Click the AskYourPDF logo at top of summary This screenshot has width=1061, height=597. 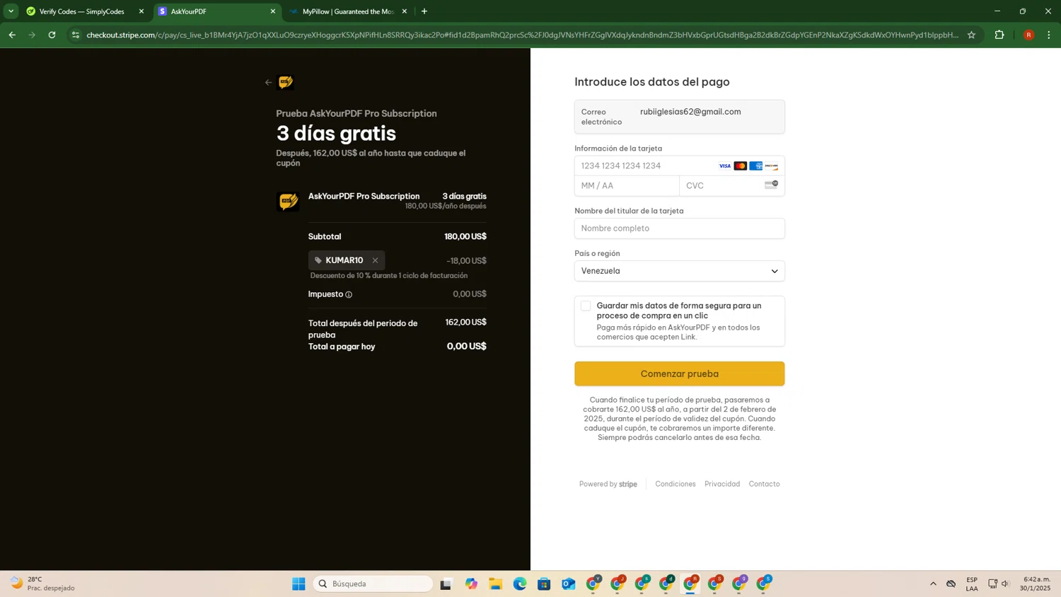click(286, 83)
